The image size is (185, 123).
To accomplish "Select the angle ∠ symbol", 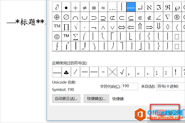I will [x=158, y=17].
